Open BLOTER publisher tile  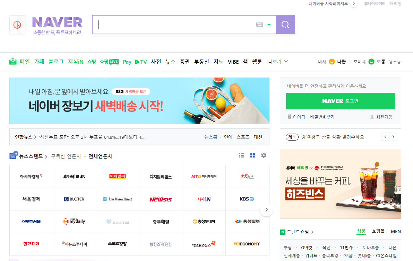click(x=74, y=199)
